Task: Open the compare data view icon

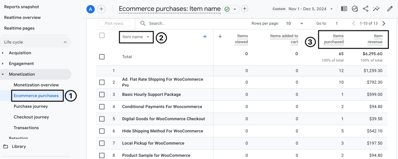Action: tap(344, 9)
